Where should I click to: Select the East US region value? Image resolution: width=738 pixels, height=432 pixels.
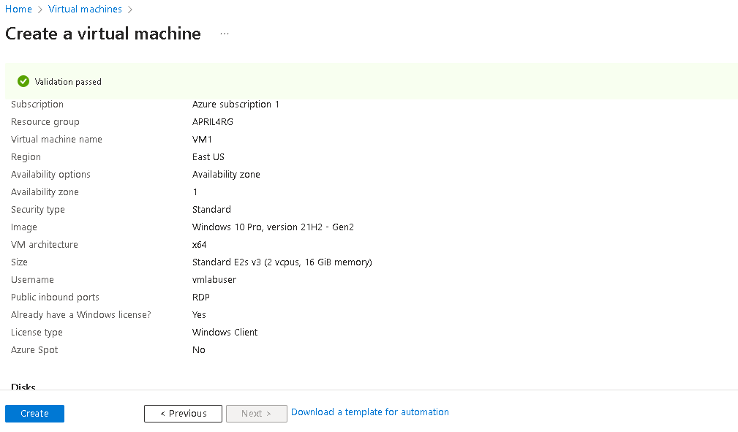[208, 156]
